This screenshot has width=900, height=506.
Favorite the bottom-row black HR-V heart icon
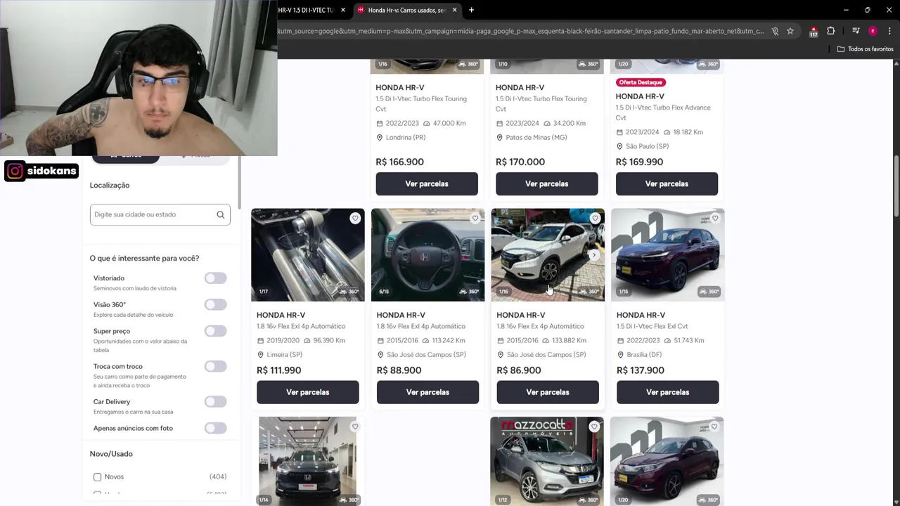[355, 427]
